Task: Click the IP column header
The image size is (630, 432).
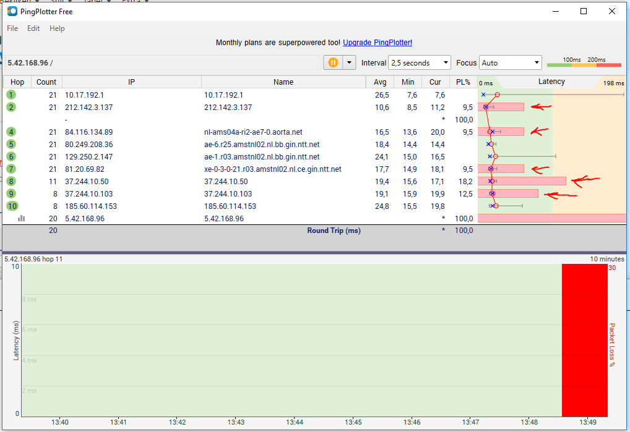Action: 131,82
